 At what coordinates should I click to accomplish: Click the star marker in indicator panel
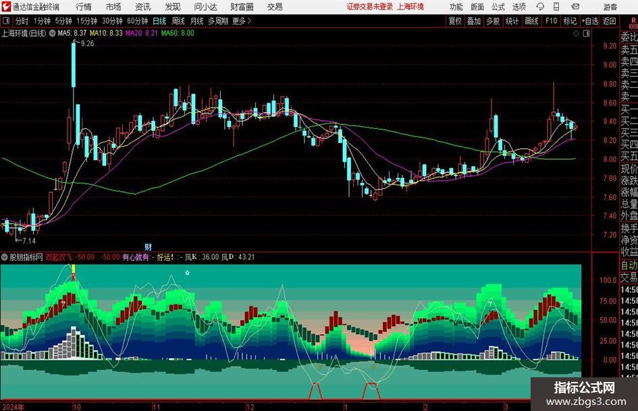(x=187, y=273)
